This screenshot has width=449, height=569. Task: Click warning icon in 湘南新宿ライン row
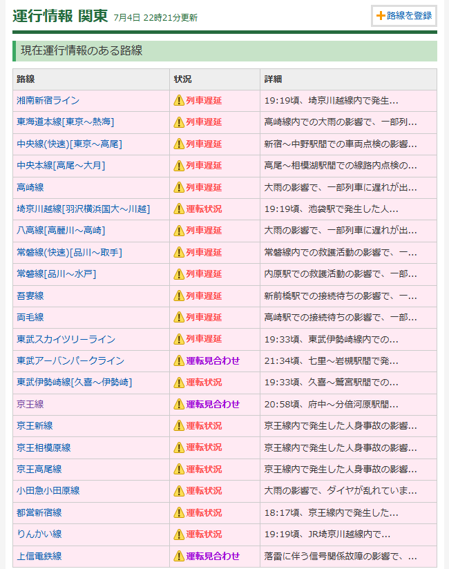pyautogui.click(x=179, y=101)
